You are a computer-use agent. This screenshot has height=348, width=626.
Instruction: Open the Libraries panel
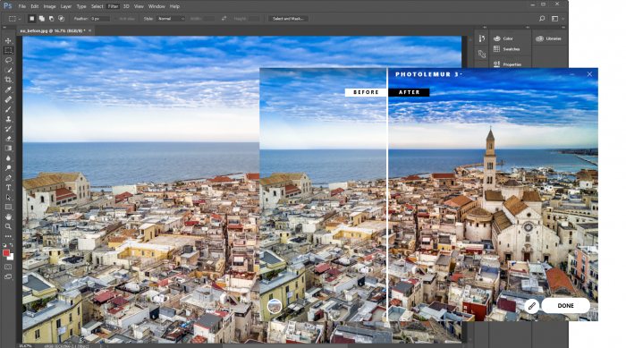(x=548, y=38)
